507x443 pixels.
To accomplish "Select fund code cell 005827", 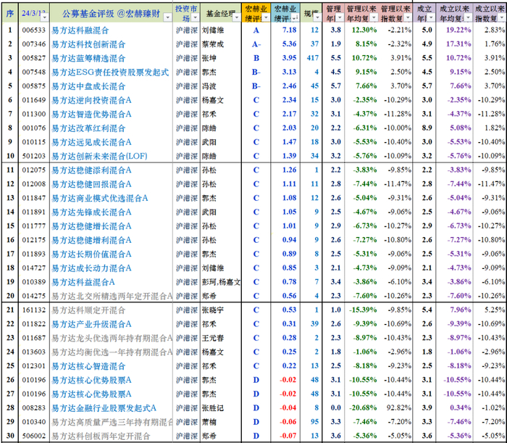I will (34, 58).
